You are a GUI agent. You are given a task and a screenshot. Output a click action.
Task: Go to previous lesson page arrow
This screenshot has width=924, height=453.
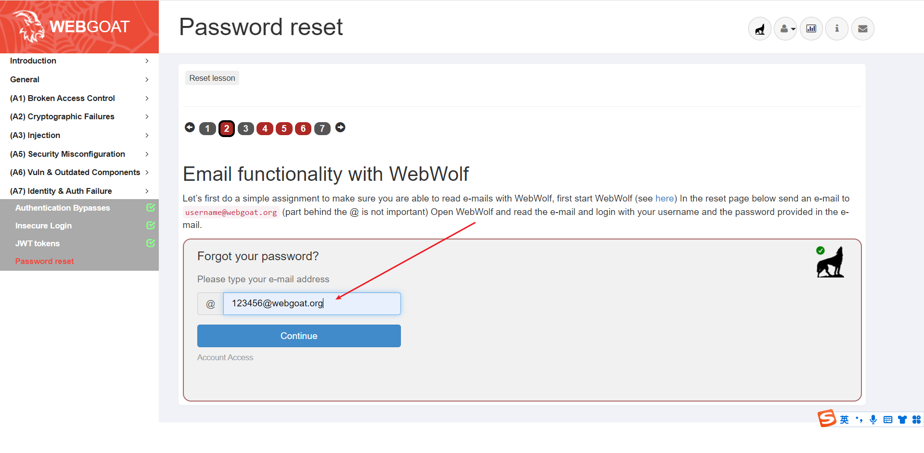tap(190, 127)
